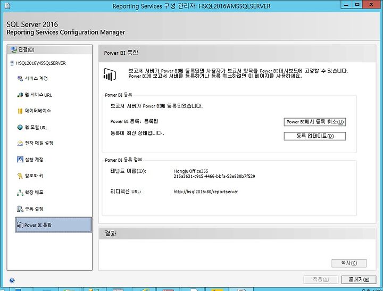Click Power BI에서 등록 취소(U) button
This screenshot has height=291, width=383.
[314, 122]
